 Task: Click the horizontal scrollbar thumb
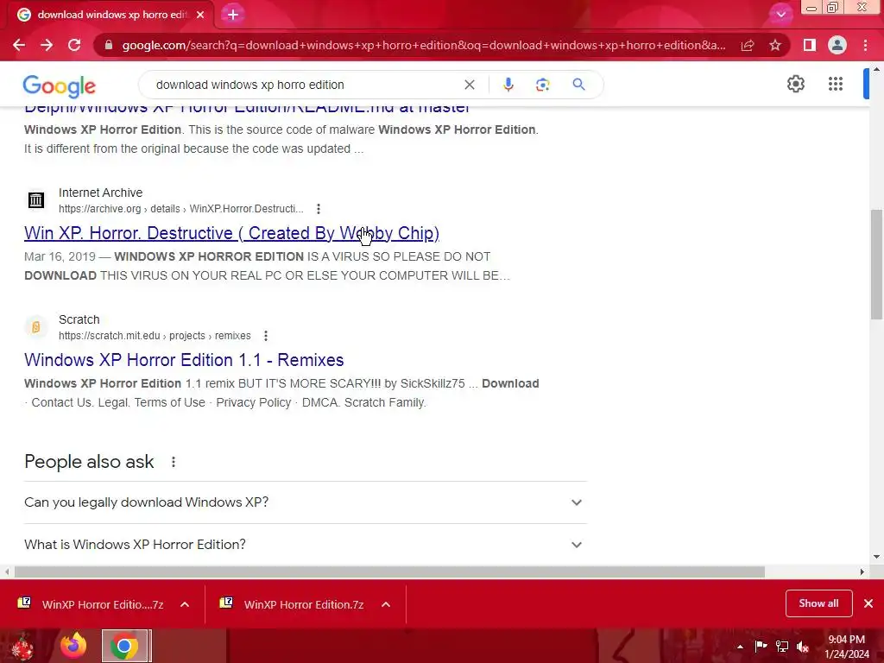click(389, 571)
